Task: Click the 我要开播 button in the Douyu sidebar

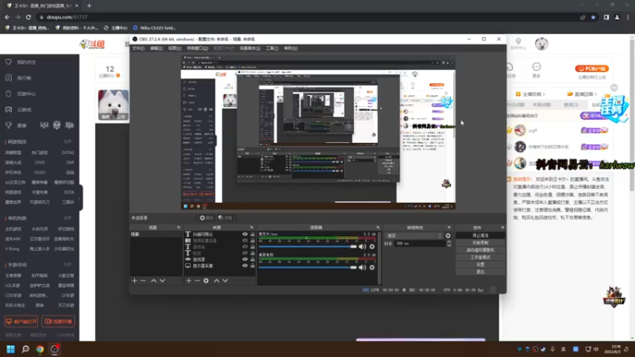Action: coord(58,321)
